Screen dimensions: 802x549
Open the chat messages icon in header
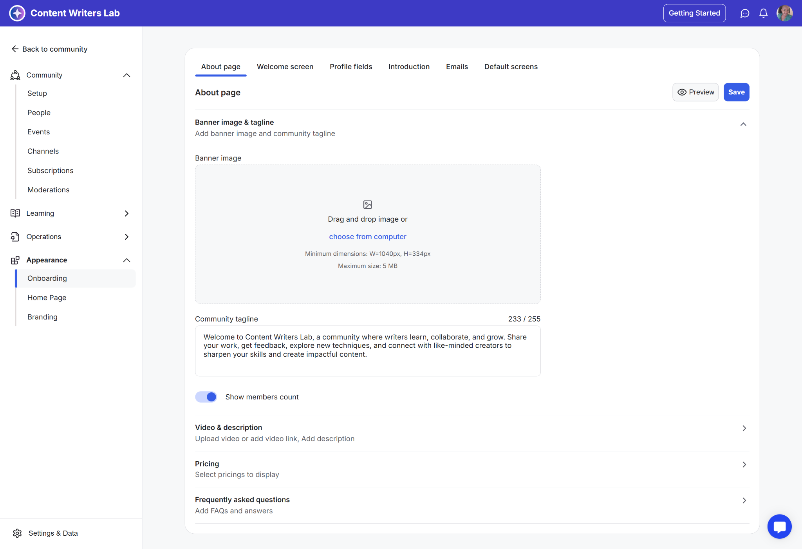click(x=744, y=13)
